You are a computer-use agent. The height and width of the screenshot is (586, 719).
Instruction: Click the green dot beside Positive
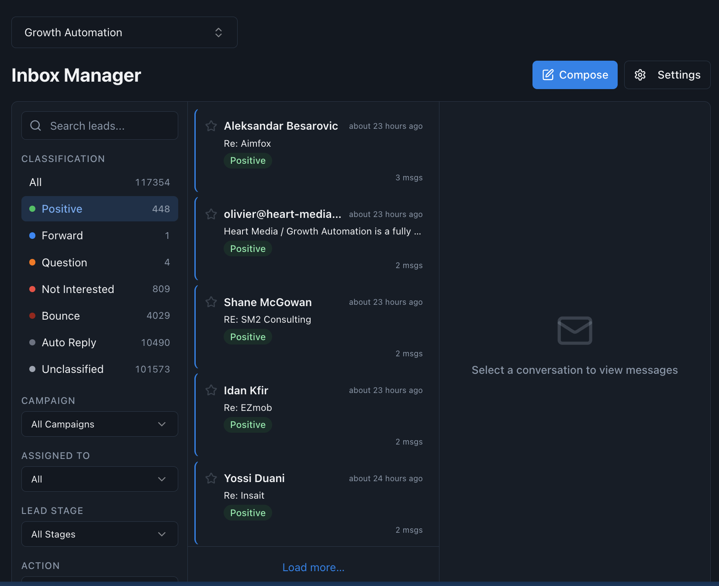[32, 209]
